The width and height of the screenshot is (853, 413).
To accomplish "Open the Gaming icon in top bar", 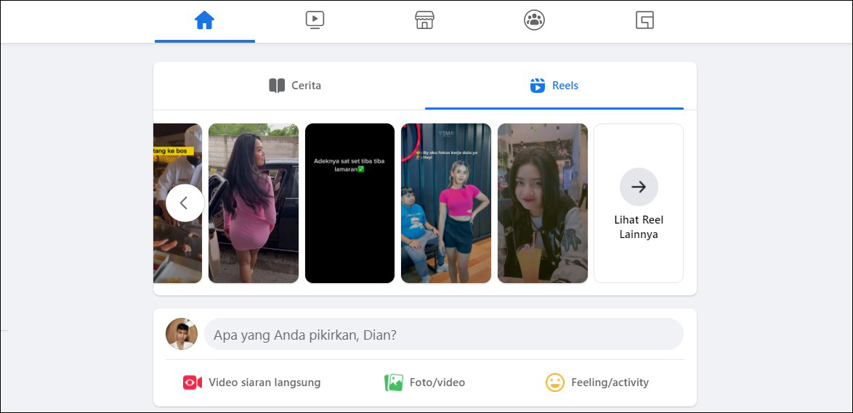I will (x=644, y=20).
